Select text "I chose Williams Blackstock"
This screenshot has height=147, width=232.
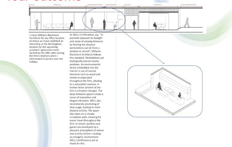[44, 35]
